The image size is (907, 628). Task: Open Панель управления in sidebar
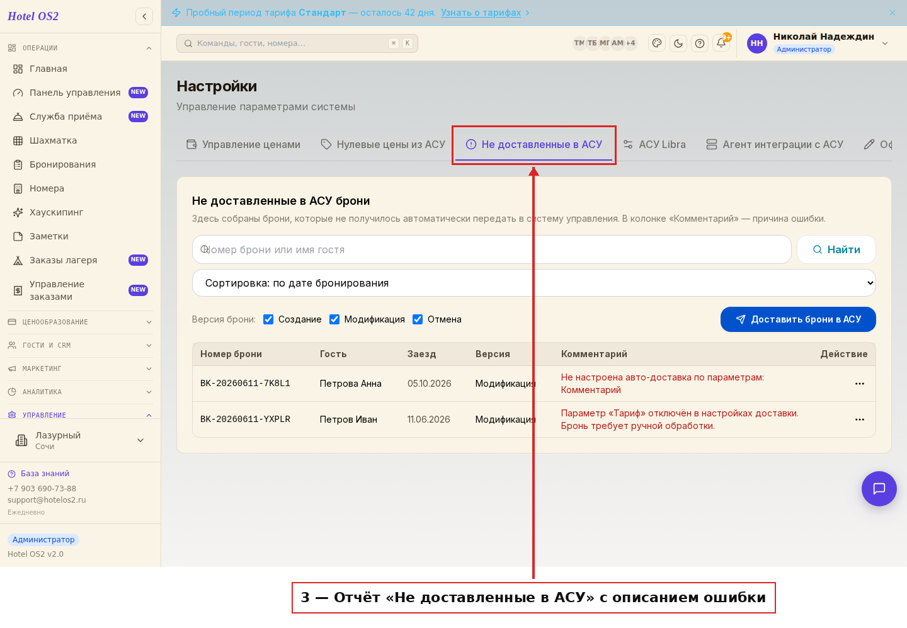[81, 93]
